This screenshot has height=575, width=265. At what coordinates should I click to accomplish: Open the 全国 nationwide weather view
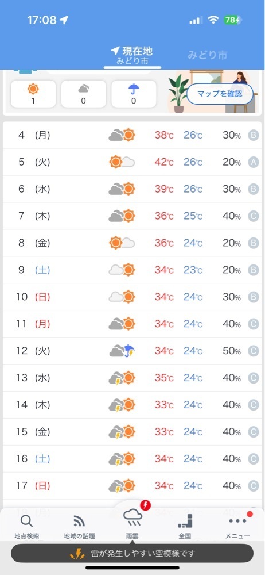point(185,526)
